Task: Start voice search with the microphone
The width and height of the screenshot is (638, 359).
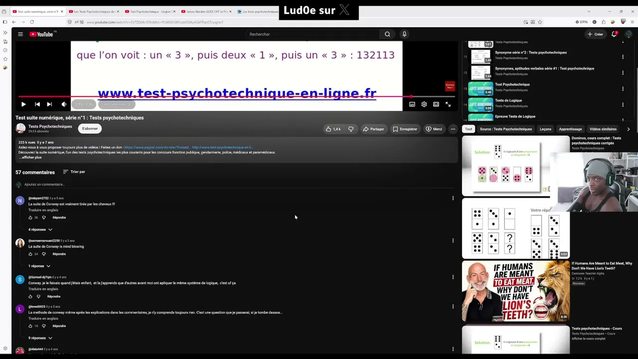Action: tap(404, 34)
